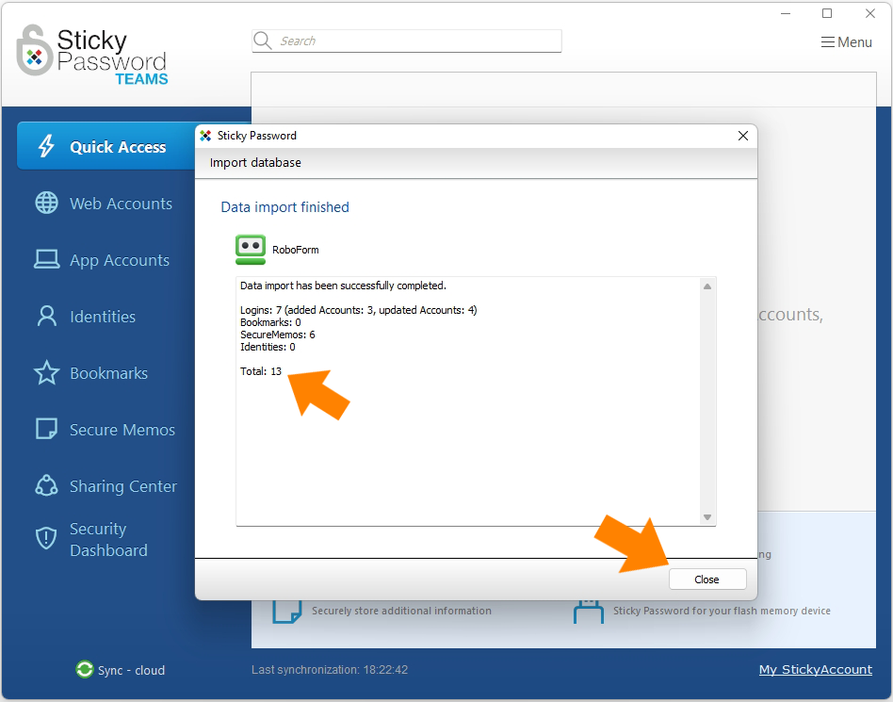Close the import results dialog with Close button

[707, 579]
